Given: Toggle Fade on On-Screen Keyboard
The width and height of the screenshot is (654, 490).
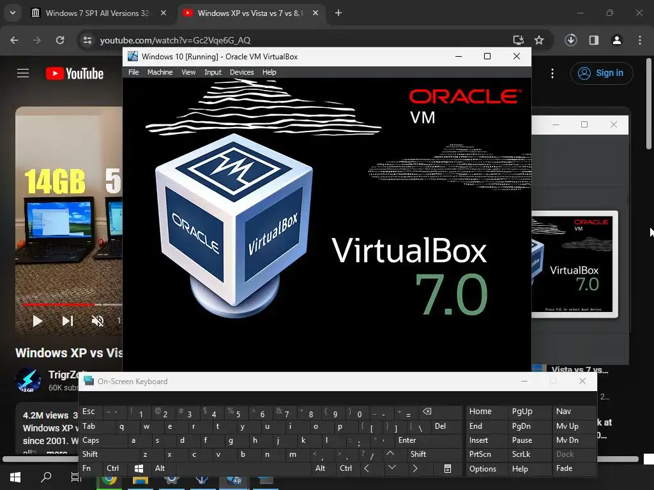Looking at the screenshot, I should (x=573, y=468).
